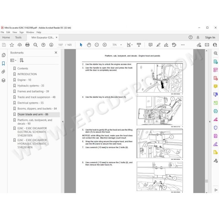Choose the Selection arrow tool
This screenshot has width=219, height=219.
(x=81, y=45)
